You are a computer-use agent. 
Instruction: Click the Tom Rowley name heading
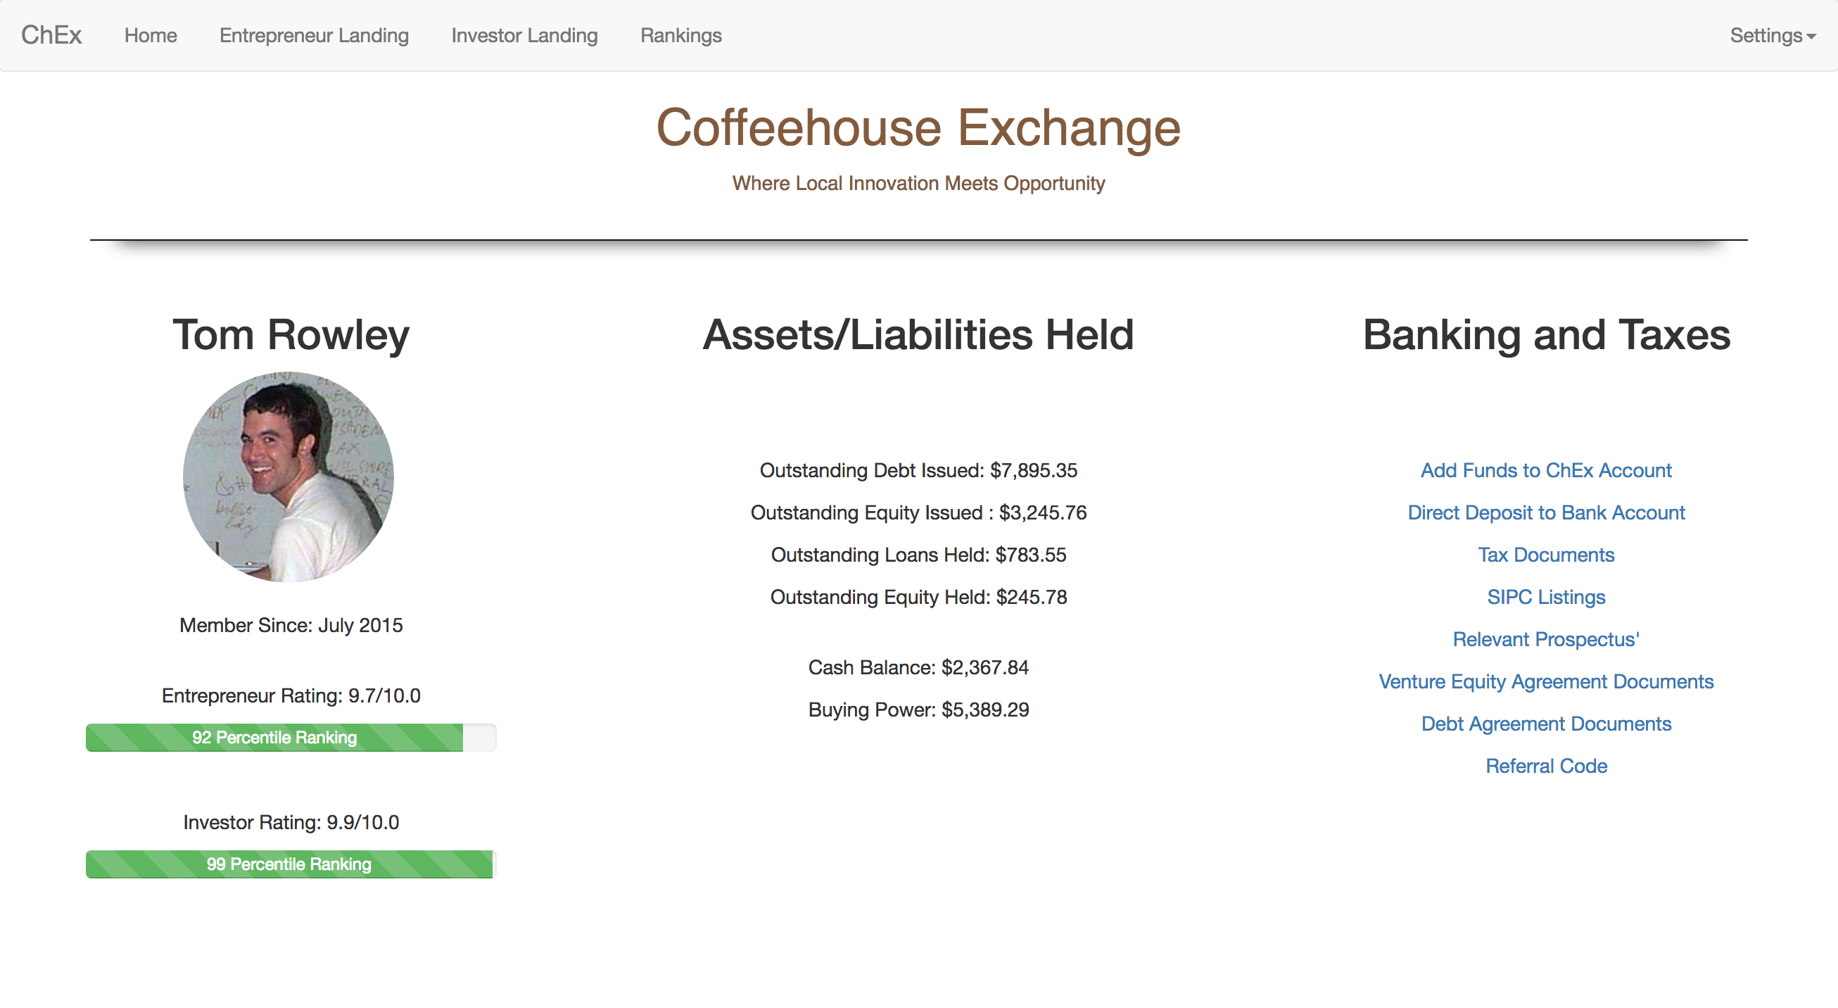tap(291, 335)
